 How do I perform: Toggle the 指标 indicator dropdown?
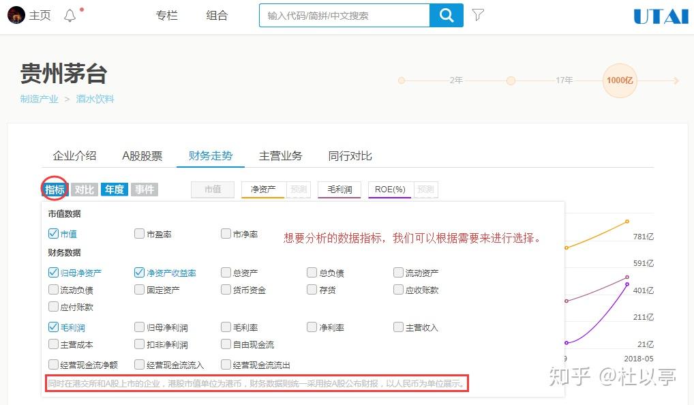(x=55, y=190)
